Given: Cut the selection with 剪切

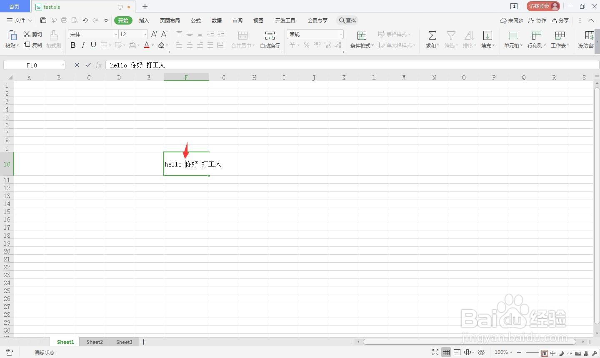Looking at the screenshot, I should tap(33, 34).
